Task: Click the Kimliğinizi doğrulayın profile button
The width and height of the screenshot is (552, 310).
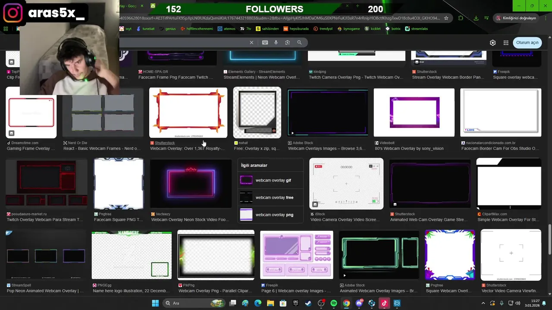Action: [516, 18]
